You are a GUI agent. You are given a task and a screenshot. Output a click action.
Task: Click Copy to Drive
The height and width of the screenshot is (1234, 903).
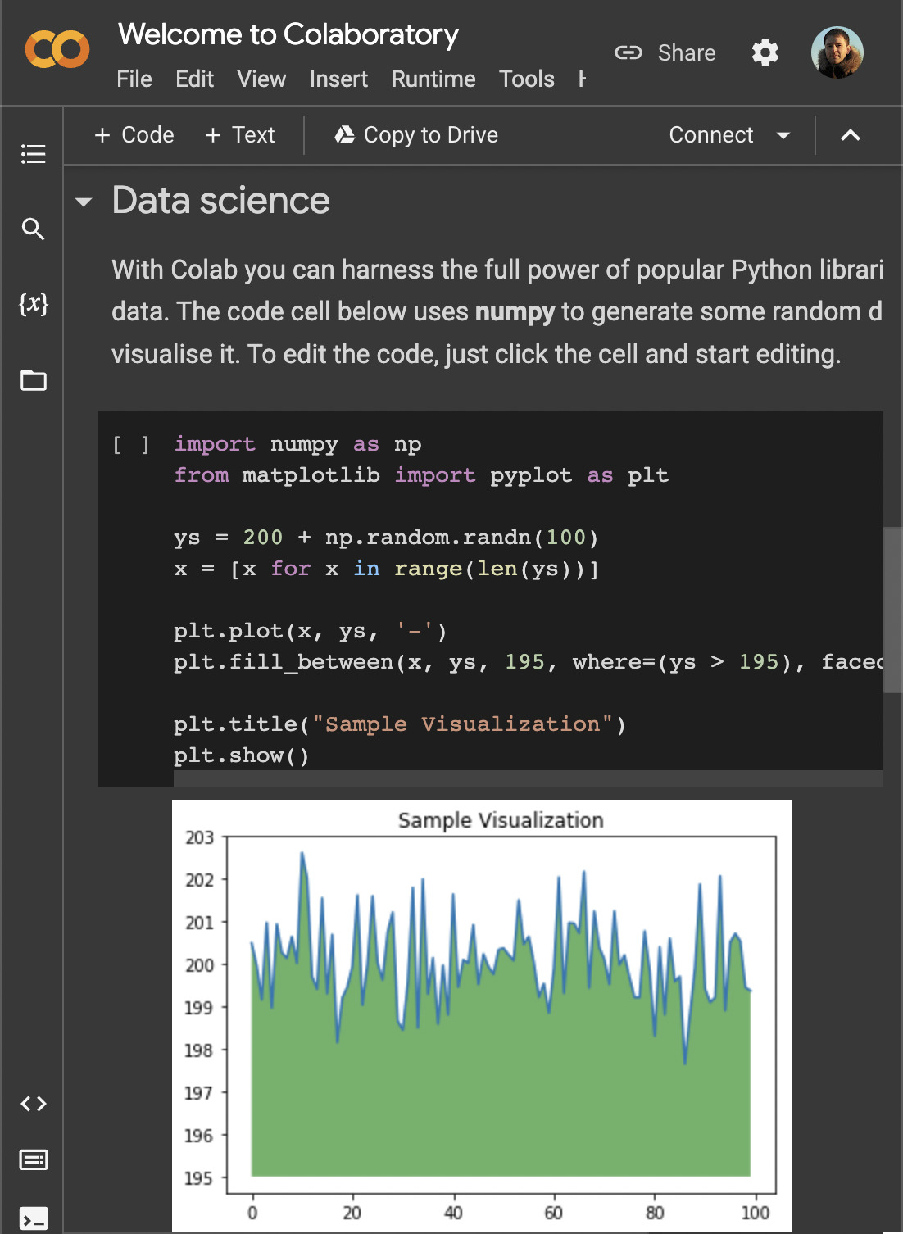click(x=415, y=135)
